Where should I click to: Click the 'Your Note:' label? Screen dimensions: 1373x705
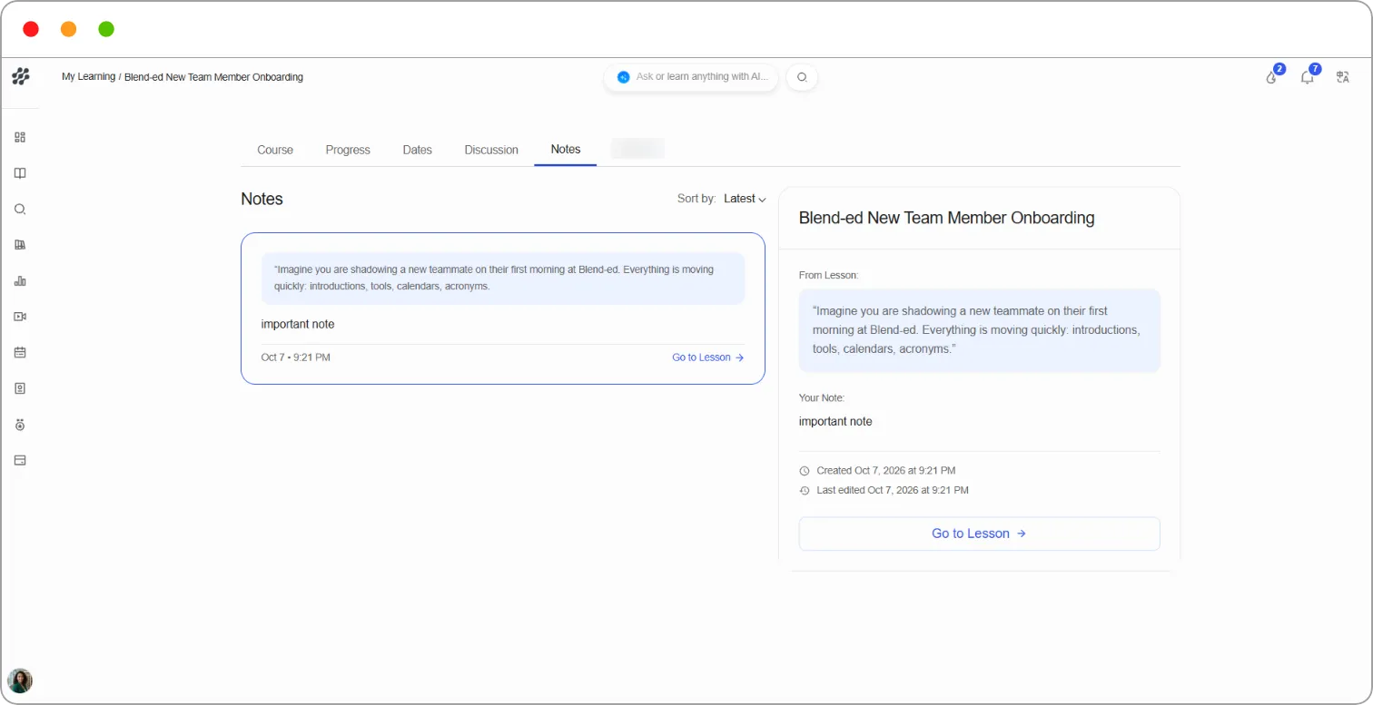coord(822,397)
